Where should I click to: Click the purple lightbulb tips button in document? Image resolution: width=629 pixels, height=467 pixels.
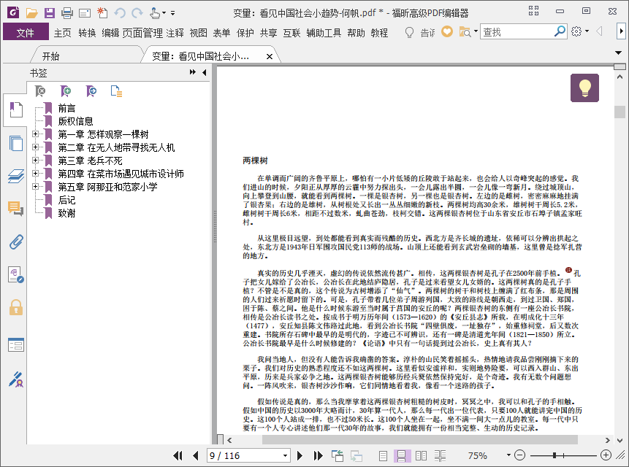pyautogui.click(x=584, y=88)
